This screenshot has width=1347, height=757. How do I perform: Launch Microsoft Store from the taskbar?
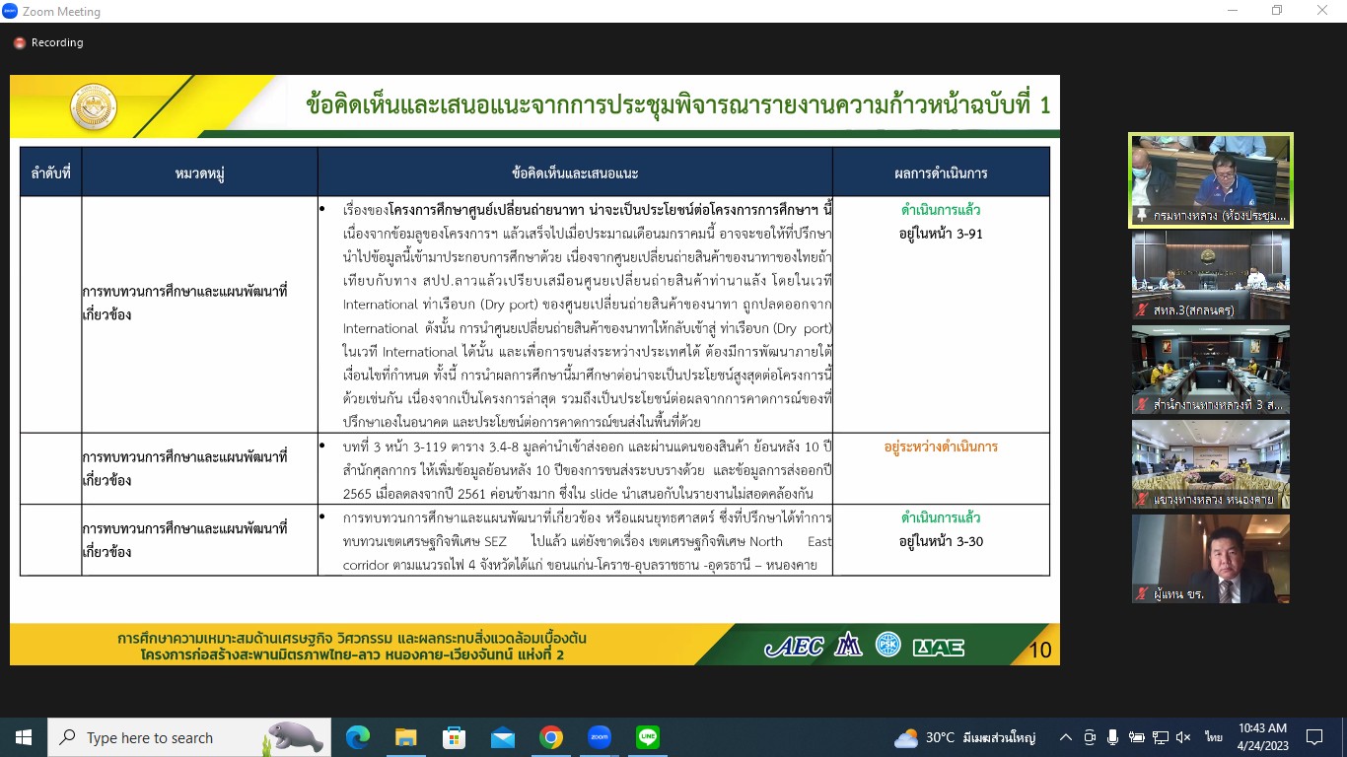click(x=454, y=737)
